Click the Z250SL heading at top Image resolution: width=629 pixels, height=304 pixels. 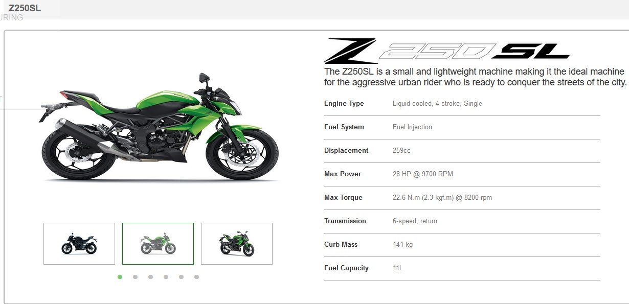coord(25,8)
